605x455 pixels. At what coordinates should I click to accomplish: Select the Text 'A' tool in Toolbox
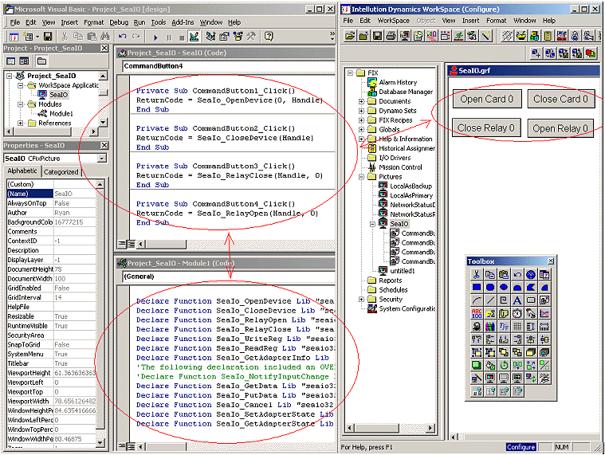click(x=517, y=300)
